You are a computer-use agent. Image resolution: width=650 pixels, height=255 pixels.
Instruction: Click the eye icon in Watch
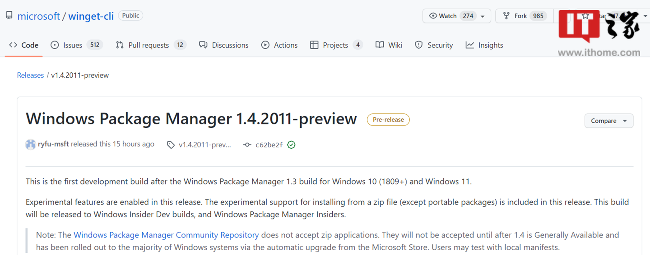click(x=433, y=16)
